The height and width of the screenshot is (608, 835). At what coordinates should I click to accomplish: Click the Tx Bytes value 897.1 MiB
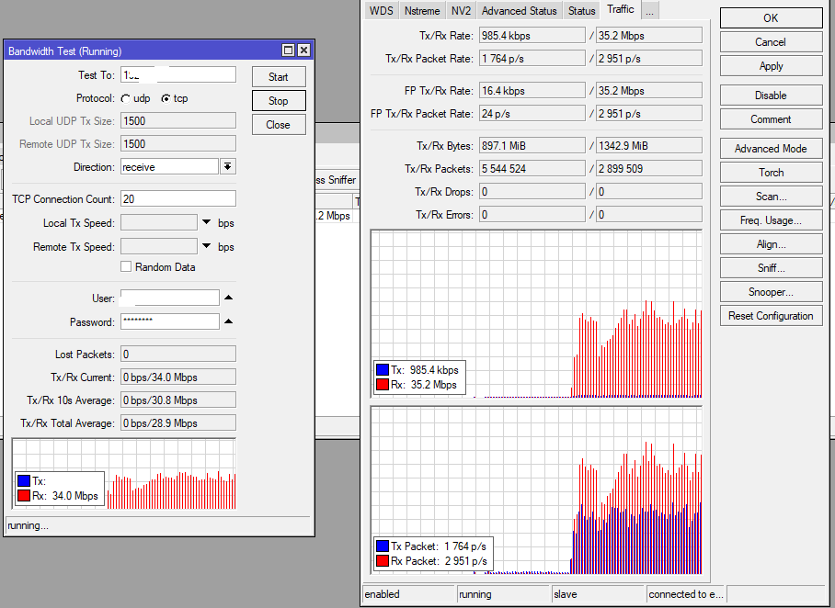(532, 145)
